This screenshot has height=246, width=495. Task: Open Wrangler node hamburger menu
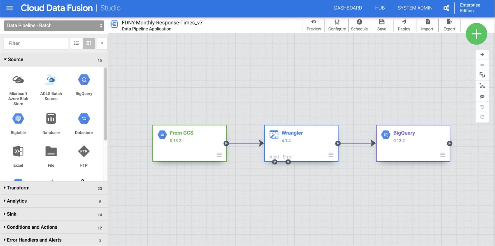(x=331, y=155)
